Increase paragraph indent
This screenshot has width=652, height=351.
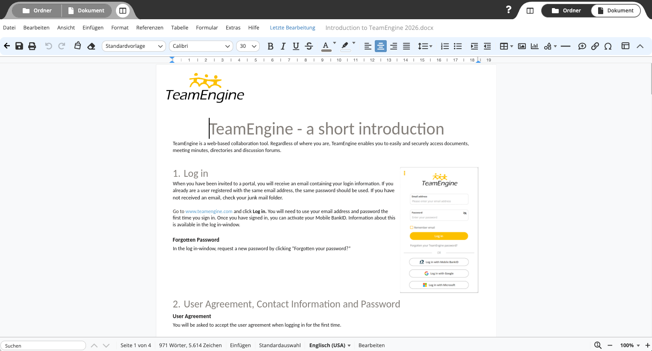point(474,46)
